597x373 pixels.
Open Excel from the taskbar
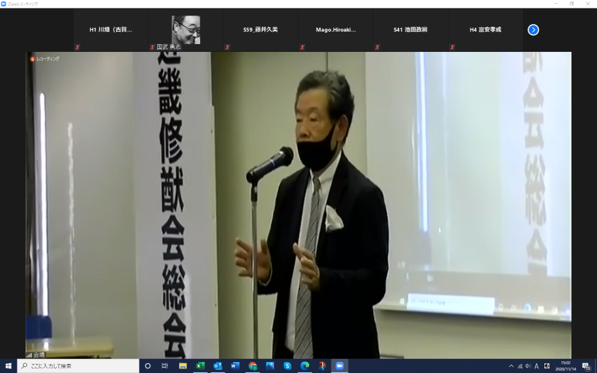coord(201,366)
